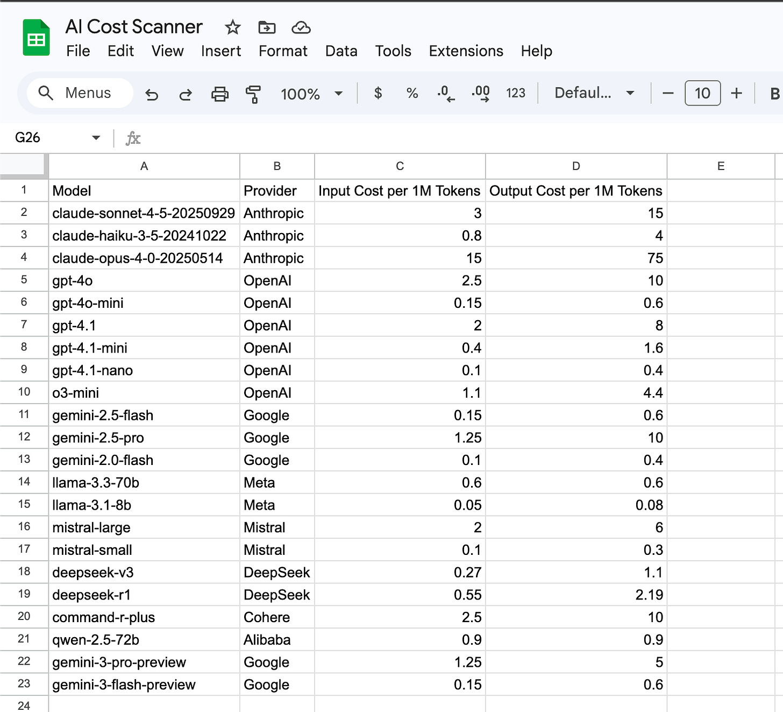
Task: Click the fx function icon
Action: coord(133,138)
